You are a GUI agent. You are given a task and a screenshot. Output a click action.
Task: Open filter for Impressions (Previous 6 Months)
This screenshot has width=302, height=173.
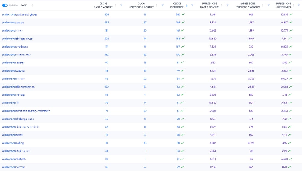point(269,5)
